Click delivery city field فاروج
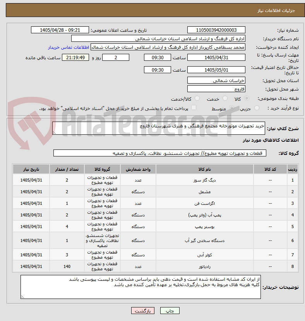This screenshot has width=305, height=321. coord(216,89)
